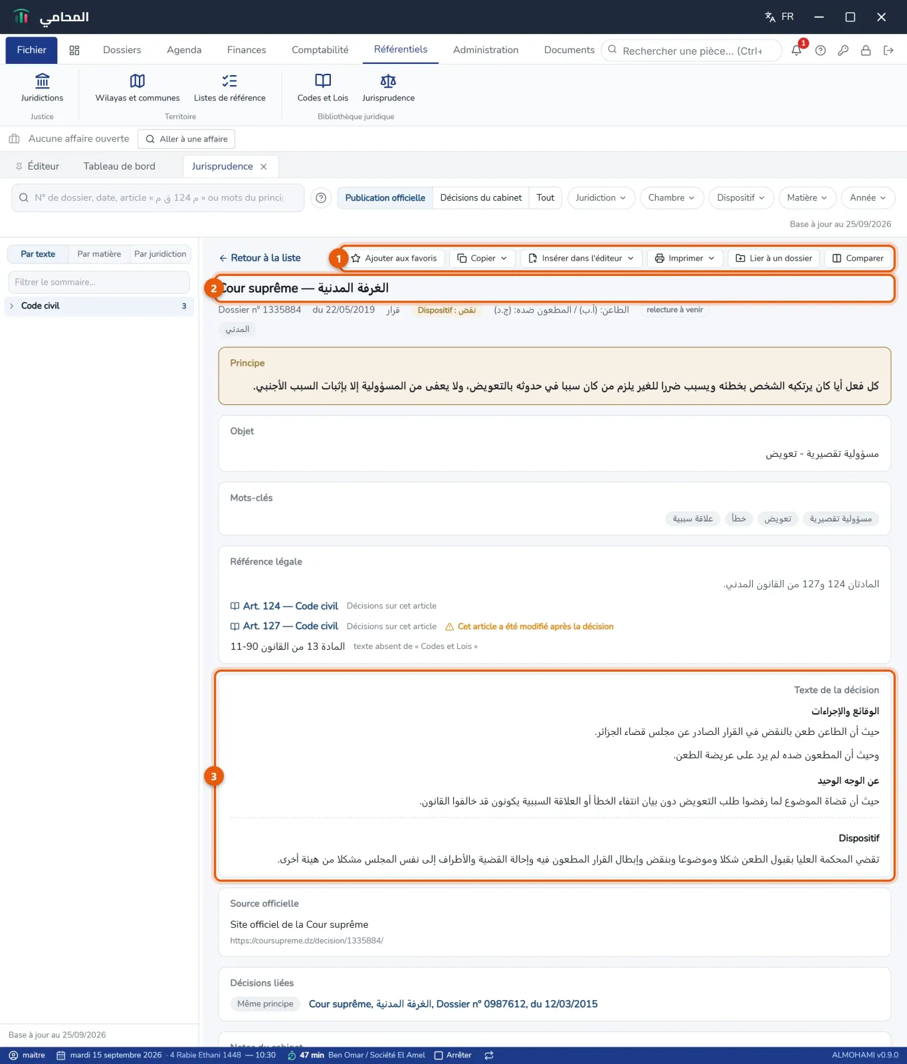The width and height of the screenshot is (907, 1064).
Task: Open the Matière filter dropdown
Action: click(x=807, y=198)
